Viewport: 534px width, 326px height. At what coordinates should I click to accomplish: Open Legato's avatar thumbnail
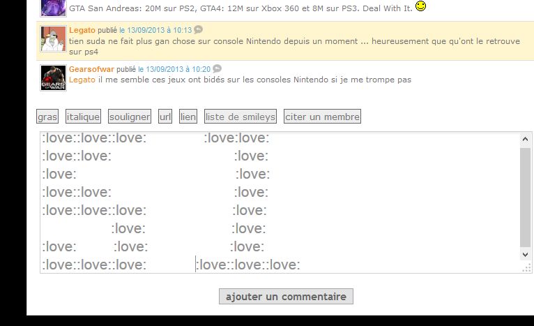53,39
